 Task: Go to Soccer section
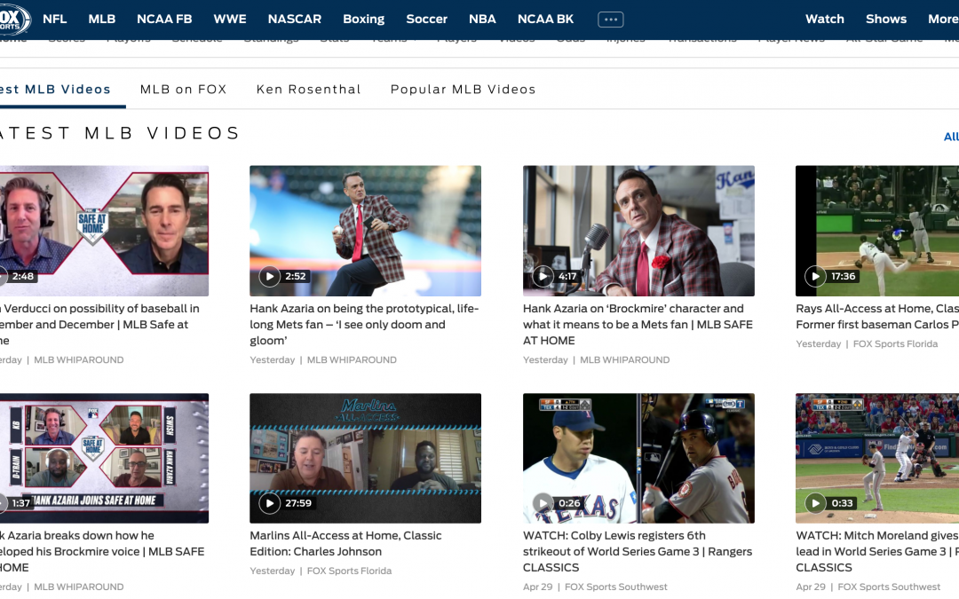[427, 19]
